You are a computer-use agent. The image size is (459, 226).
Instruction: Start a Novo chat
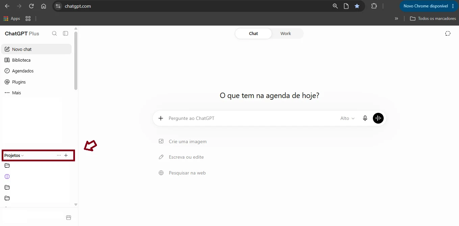(x=36, y=49)
